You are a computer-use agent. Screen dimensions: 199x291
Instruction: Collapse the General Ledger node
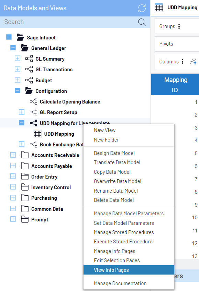13,48
